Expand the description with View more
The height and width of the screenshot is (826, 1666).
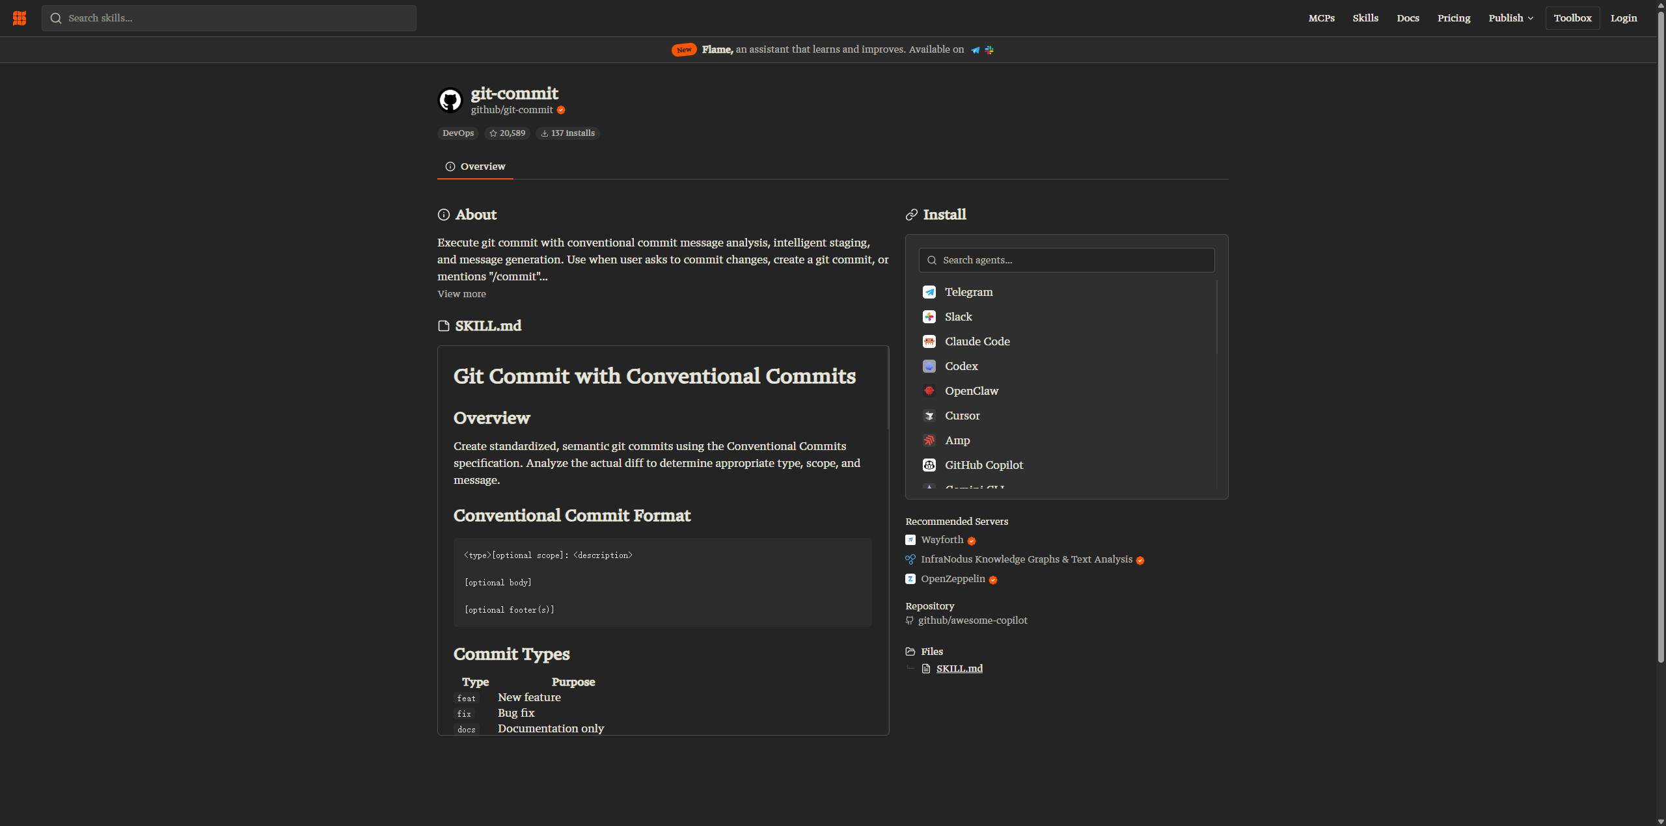(461, 294)
